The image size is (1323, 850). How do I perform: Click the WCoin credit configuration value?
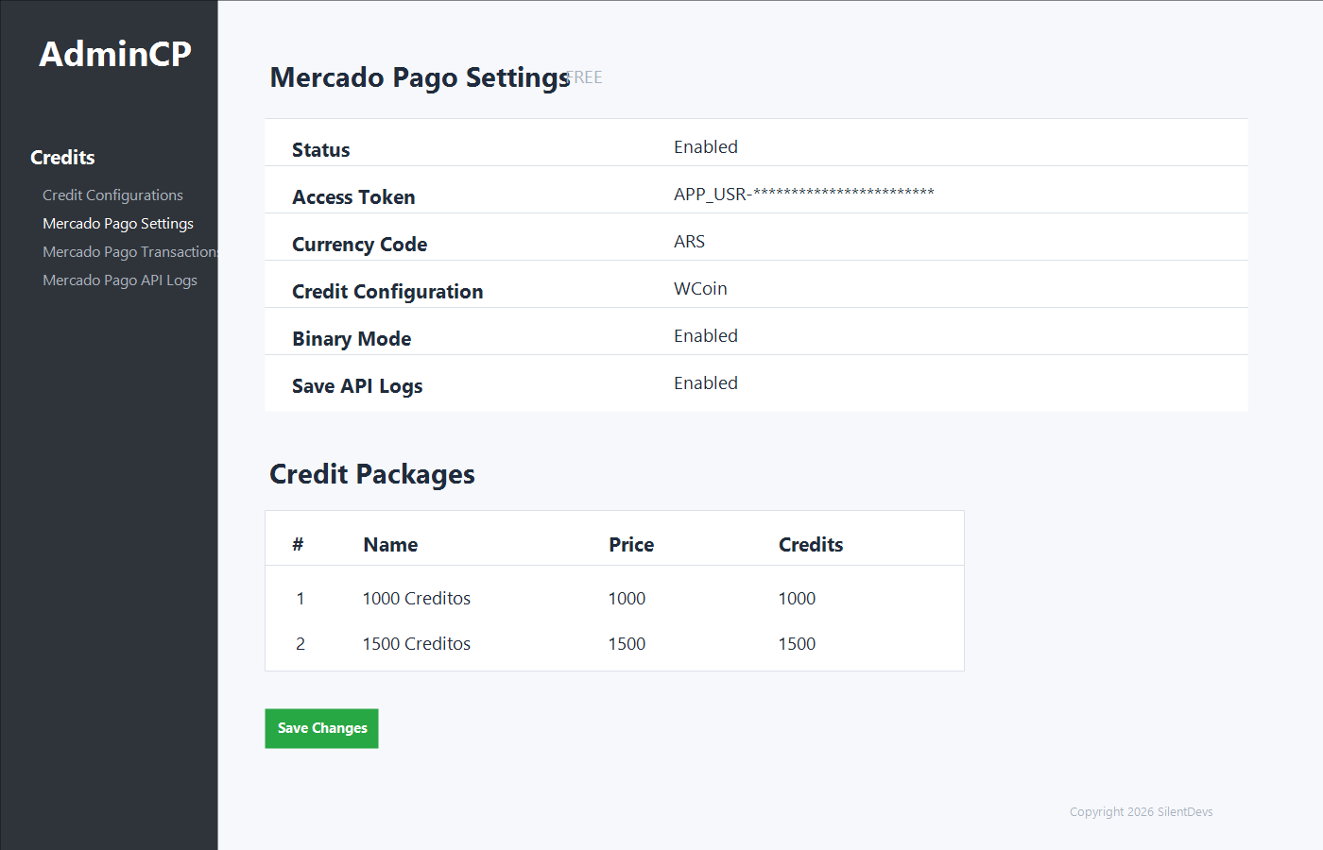click(x=700, y=289)
